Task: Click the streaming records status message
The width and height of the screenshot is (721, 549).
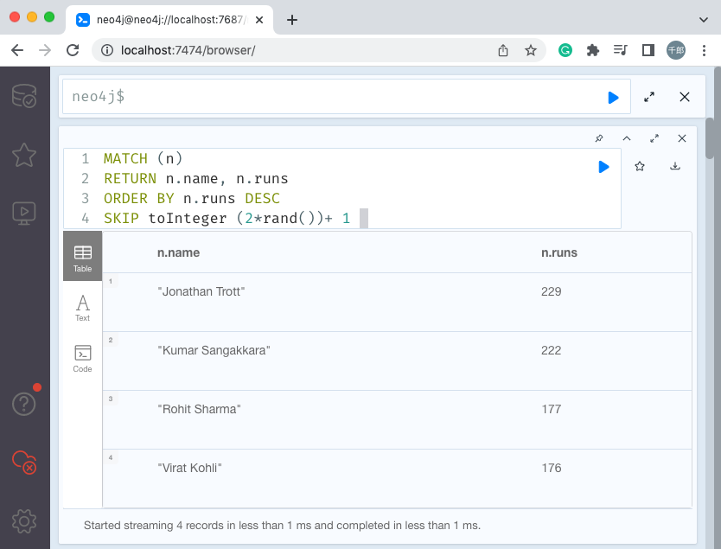Action: tap(282, 525)
